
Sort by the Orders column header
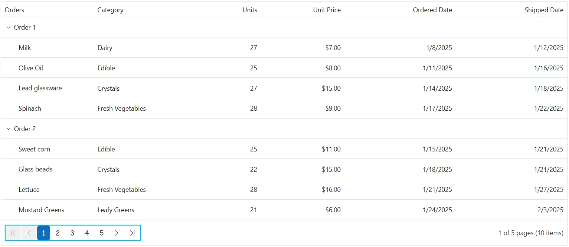tap(14, 10)
